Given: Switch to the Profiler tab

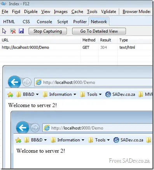Looking at the screenshot, I should click(x=80, y=22).
